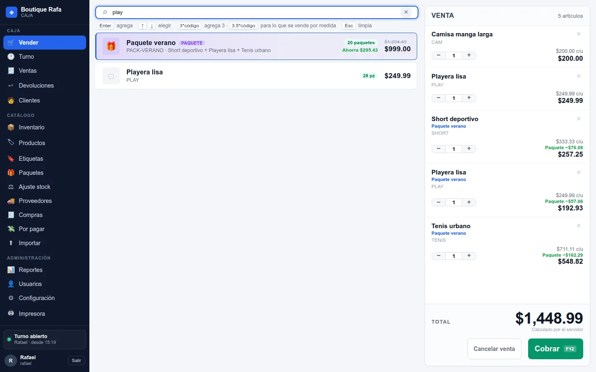Decrease Tenis urbano quantity
596x372 pixels.
pos(439,256)
